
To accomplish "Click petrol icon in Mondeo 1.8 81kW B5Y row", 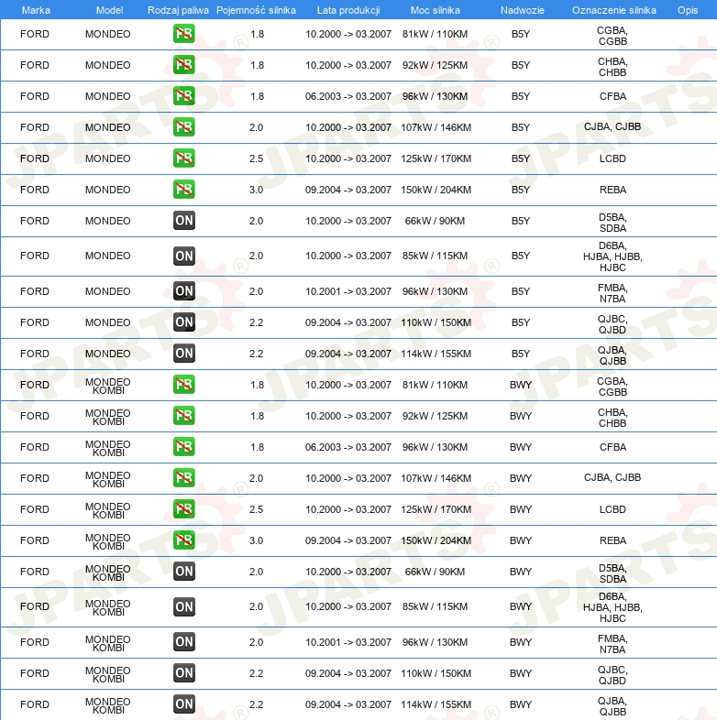I will click(184, 34).
